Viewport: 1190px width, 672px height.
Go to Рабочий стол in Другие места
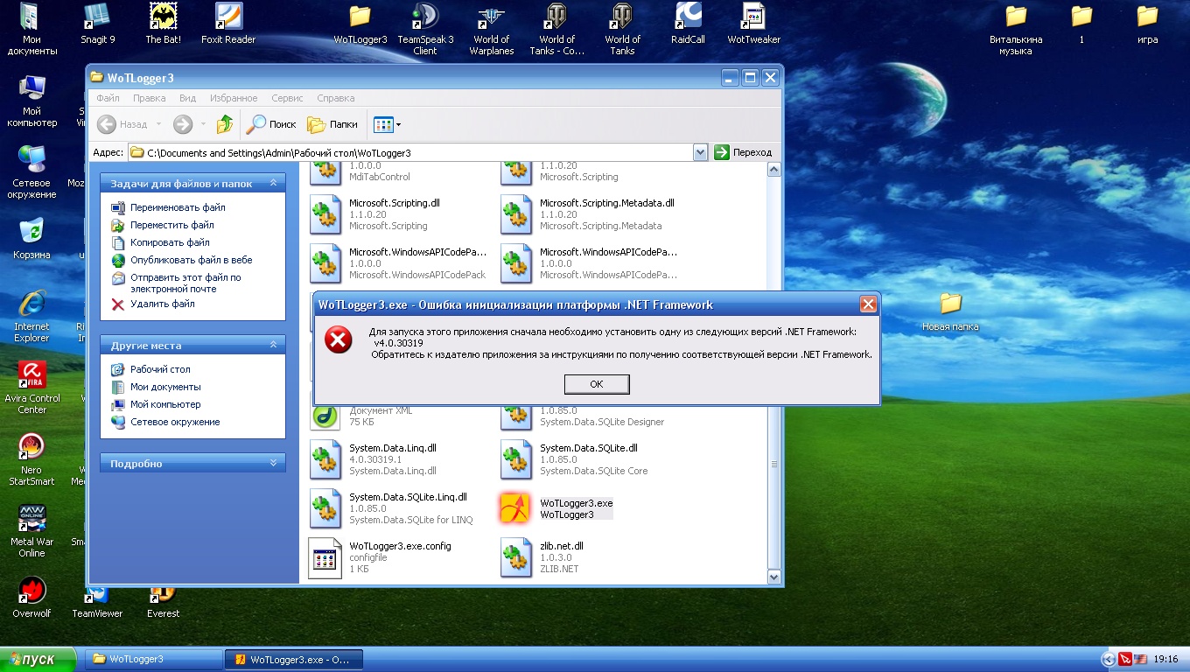[x=160, y=369]
